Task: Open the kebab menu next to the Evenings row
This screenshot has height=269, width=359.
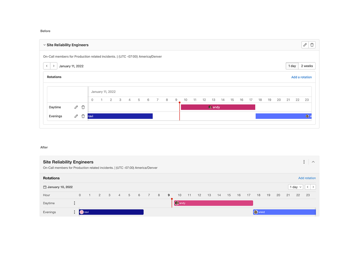Action: pyautogui.click(x=74, y=212)
